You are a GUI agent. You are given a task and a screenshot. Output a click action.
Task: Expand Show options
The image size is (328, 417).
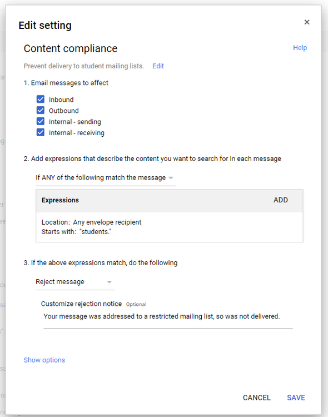(x=44, y=360)
